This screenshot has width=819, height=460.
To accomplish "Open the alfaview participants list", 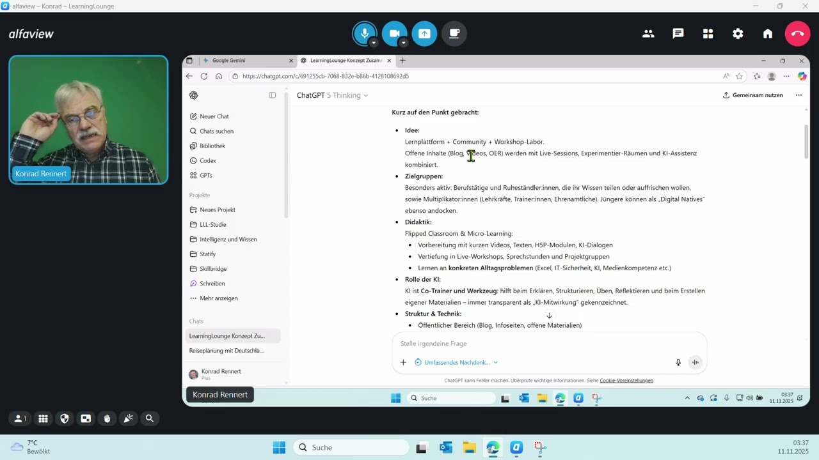I will [x=648, y=34].
